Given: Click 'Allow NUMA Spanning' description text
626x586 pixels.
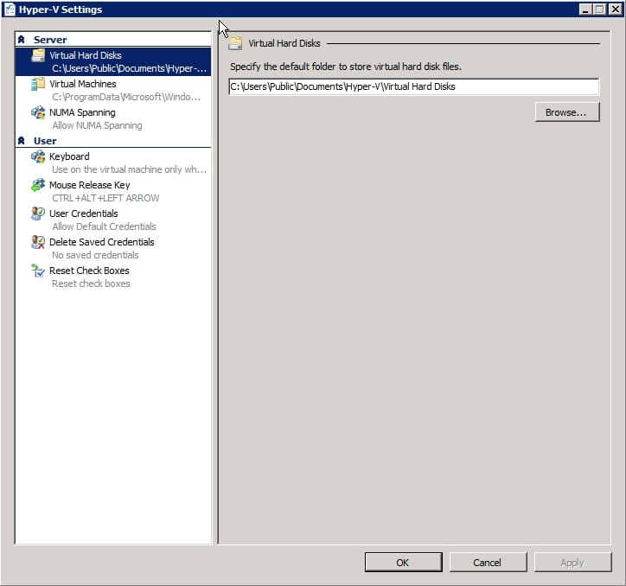Looking at the screenshot, I should point(97,125).
